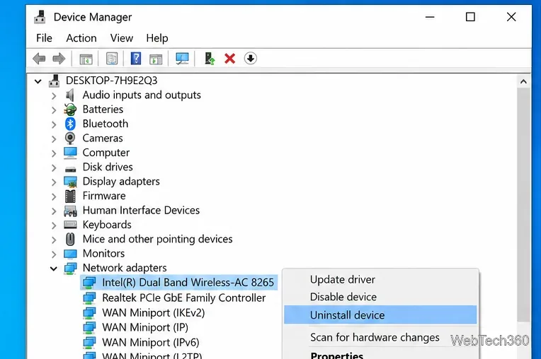Click the DESKTOP-7H9E2Q3 computer icon

pos(54,81)
